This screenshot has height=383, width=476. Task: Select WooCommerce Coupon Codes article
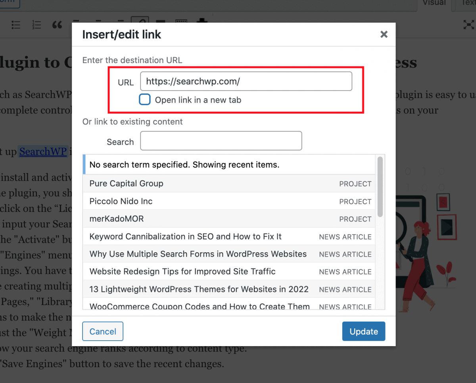pyautogui.click(x=229, y=304)
